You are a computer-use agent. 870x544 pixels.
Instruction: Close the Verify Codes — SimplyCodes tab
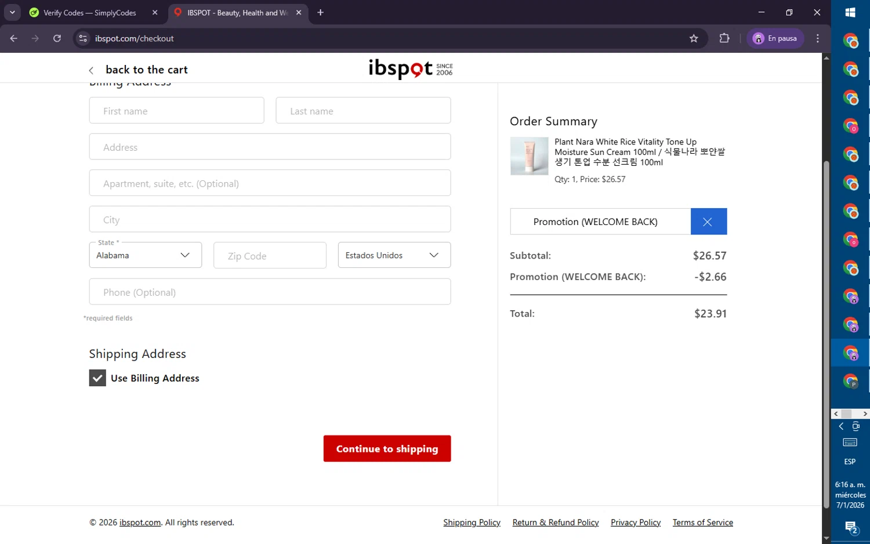tap(155, 12)
